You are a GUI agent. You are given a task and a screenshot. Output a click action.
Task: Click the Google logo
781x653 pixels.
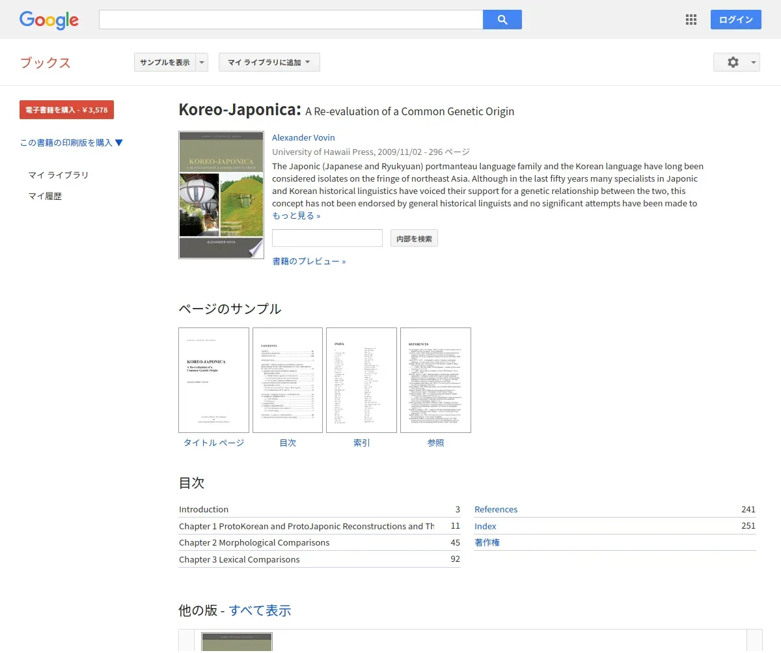[x=49, y=20]
